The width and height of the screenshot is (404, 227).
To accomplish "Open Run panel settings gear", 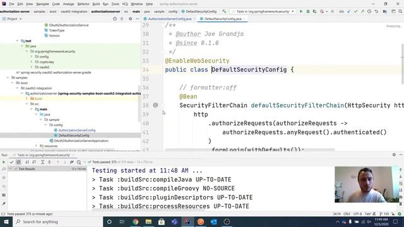I will 394,154.
